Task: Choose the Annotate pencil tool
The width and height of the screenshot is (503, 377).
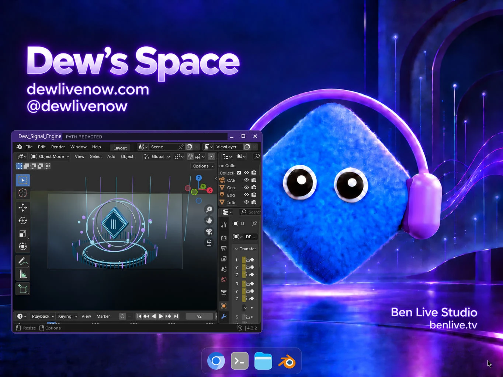Action: [23, 261]
